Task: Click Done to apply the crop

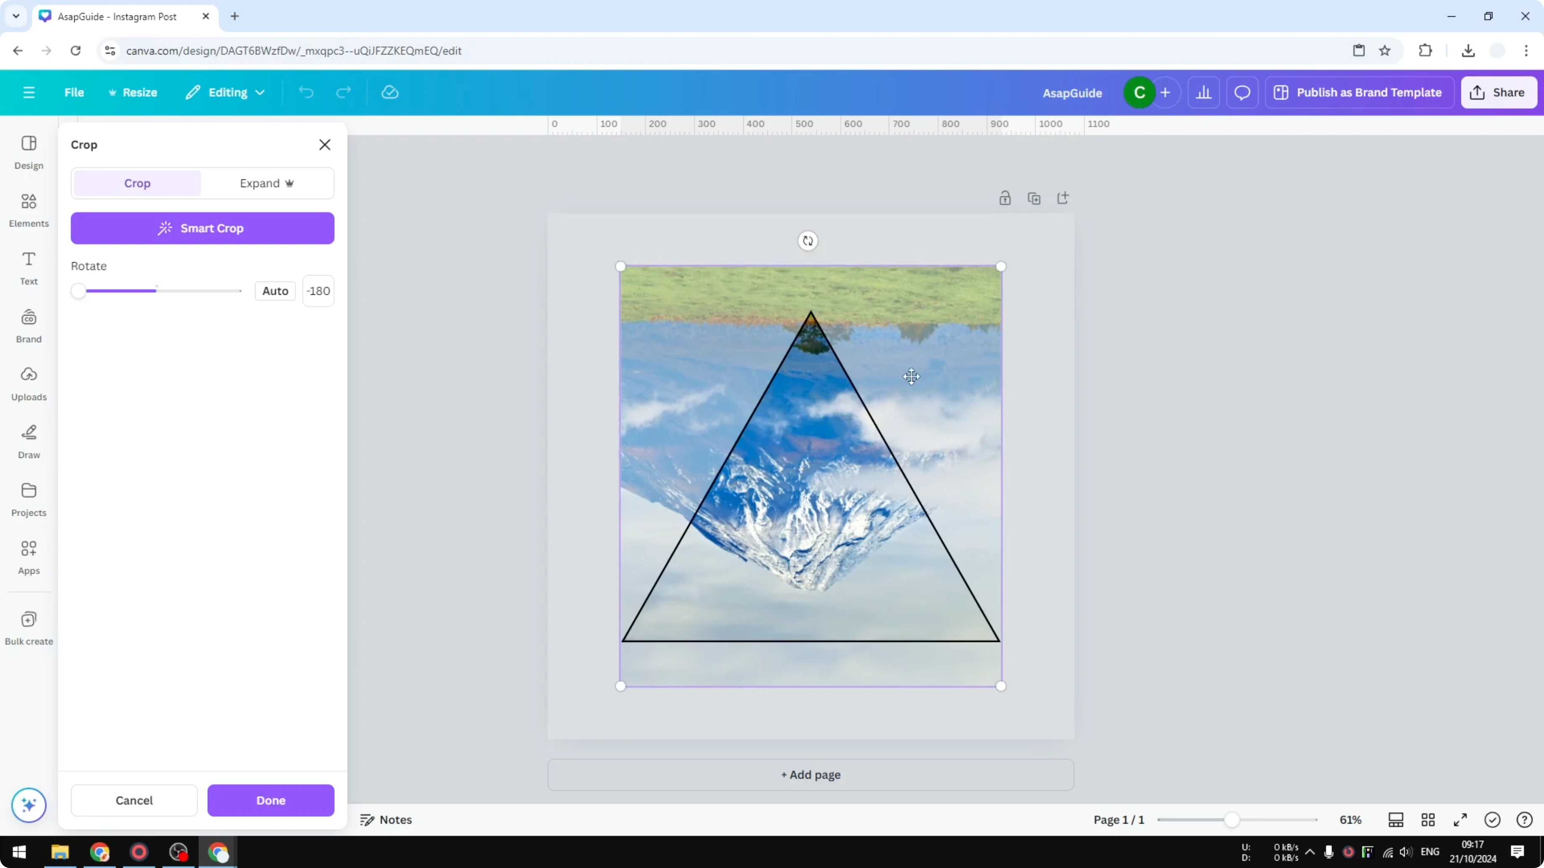Action: (270, 800)
